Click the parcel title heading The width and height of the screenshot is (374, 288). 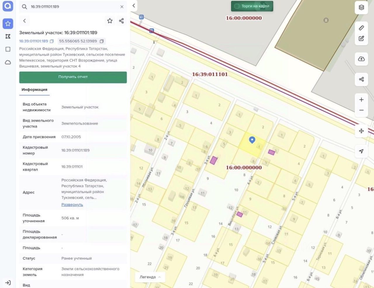[58, 33]
